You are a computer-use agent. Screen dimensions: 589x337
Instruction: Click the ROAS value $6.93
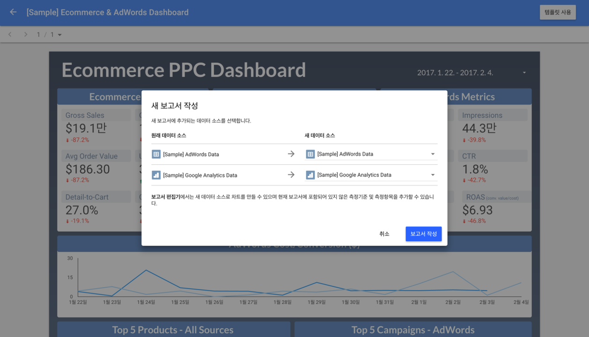coord(477,210)
